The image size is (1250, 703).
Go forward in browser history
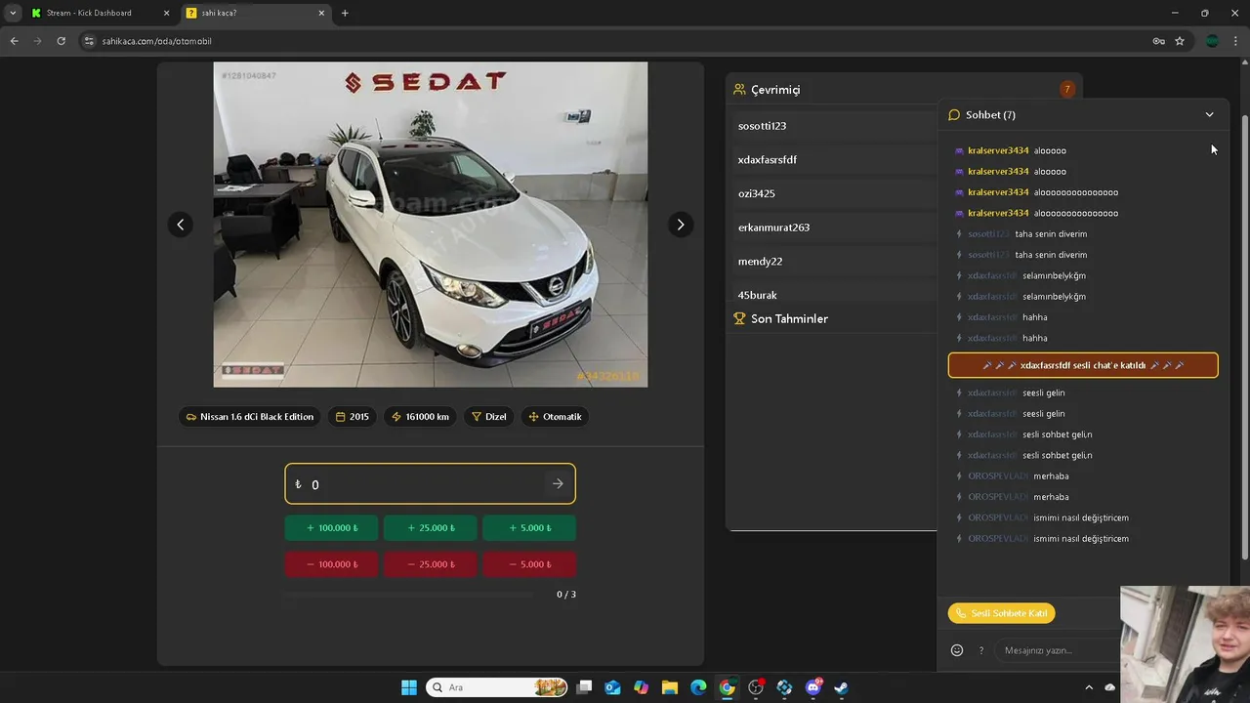pyautogui.click(x=37, y=41)
